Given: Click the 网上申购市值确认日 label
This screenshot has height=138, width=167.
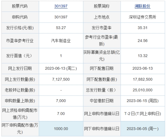Looking at the screenshot, I should (102, 114).
